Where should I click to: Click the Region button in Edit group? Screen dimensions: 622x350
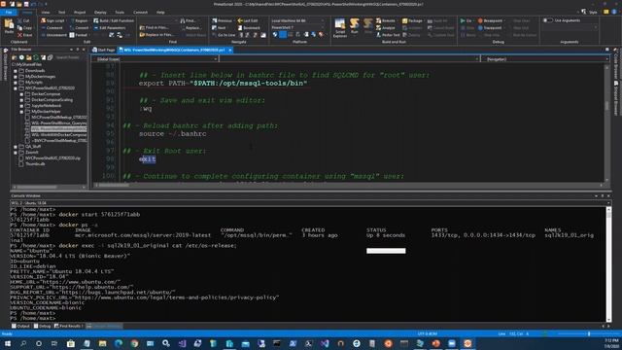pyautogui.click(x=79, y=20)
